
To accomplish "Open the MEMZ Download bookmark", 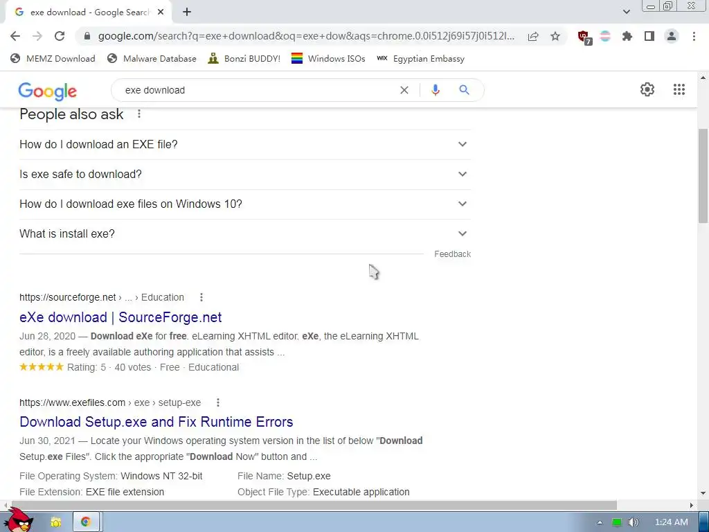I will 53,58.
